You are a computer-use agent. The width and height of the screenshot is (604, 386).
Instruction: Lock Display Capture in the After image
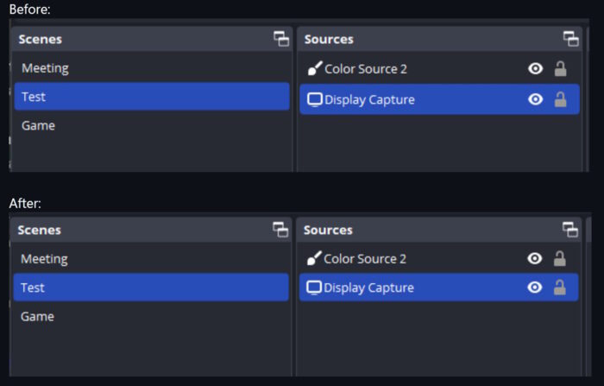(x=560, y=288)
